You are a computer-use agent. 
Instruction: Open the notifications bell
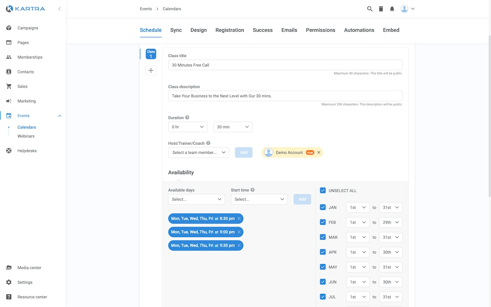(x=392, y=9)
